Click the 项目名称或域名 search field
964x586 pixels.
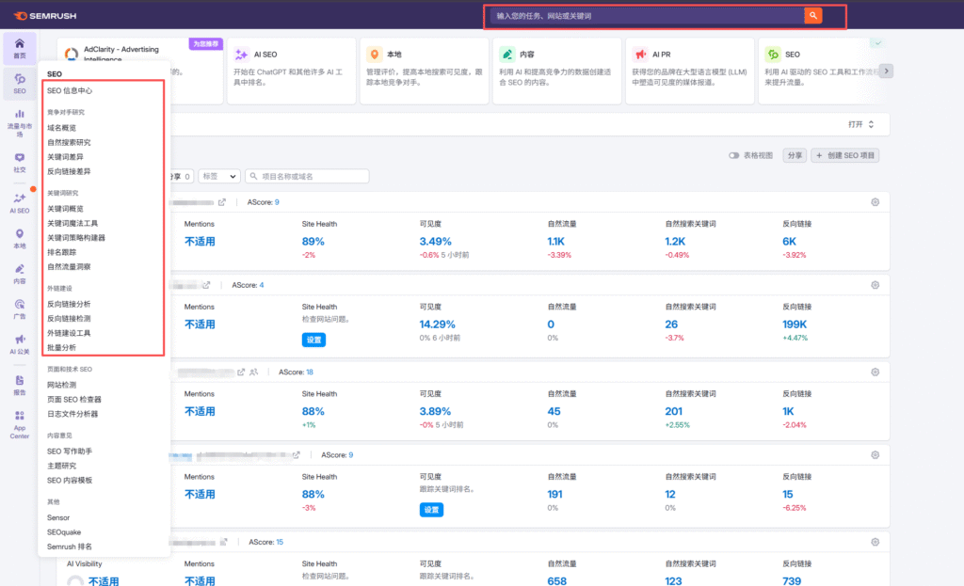307,176
